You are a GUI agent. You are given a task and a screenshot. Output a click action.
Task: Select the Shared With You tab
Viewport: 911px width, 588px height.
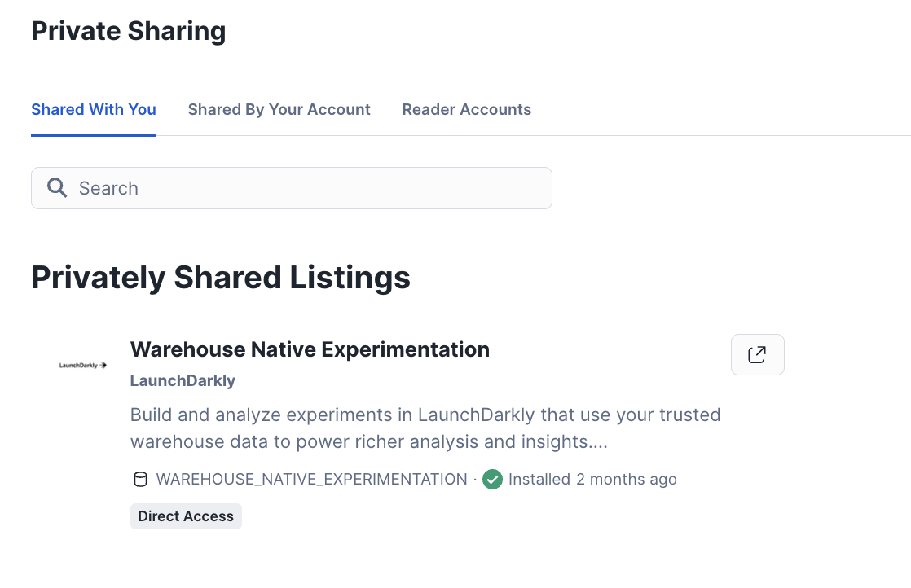pyautogui.click(x=93, y=109)
